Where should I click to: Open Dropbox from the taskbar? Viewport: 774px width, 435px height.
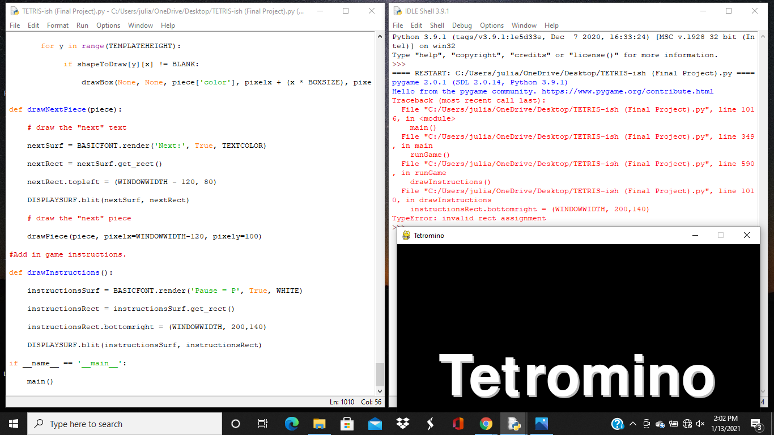(x=402, y=424)
